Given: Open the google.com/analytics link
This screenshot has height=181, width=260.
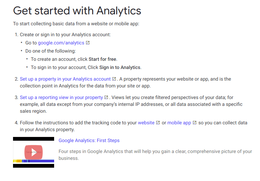Looking at the screenshot, I should pos(61,43).
